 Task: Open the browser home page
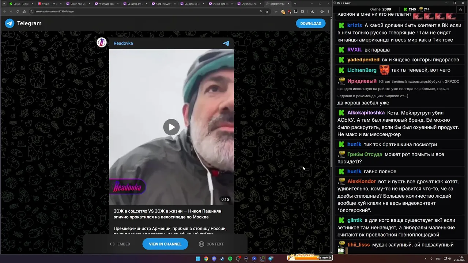[24, 11]
